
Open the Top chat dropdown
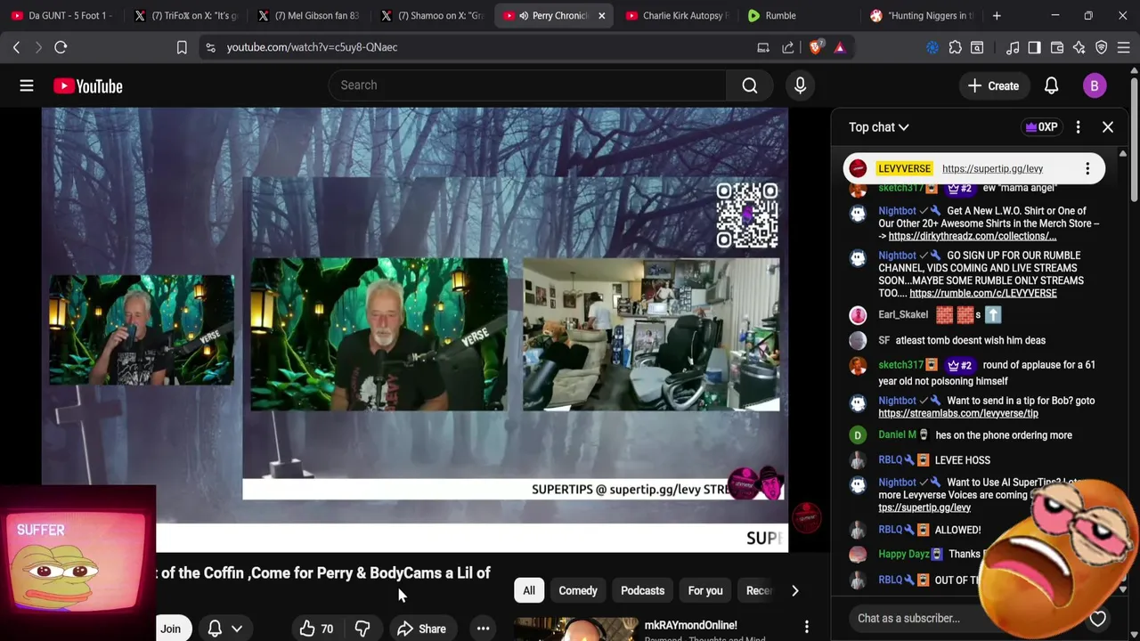click(x=878, y=127)
